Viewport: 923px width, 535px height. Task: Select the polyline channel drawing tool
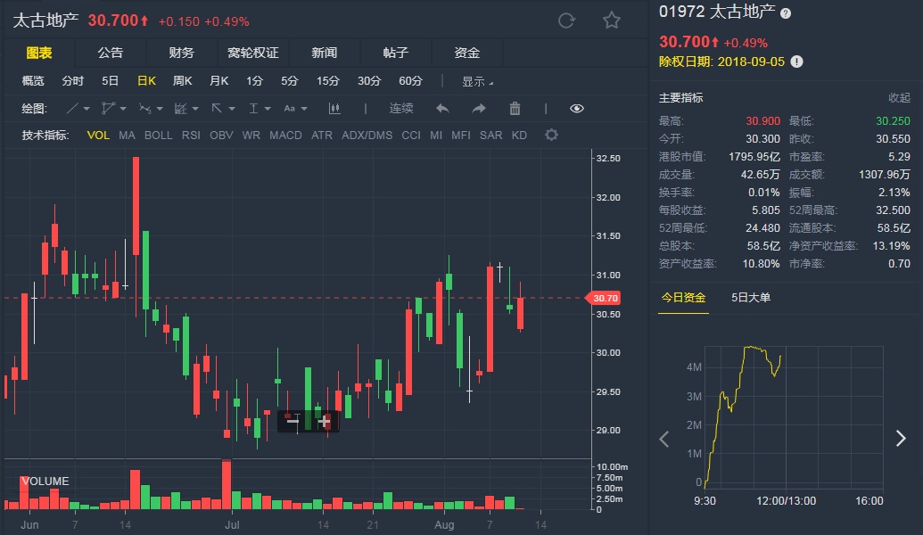click(x=108, y=108)
